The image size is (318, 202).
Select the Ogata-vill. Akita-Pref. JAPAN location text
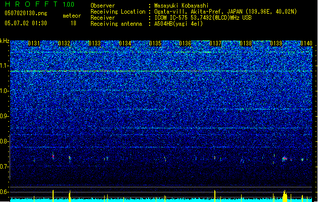[225, 12]
